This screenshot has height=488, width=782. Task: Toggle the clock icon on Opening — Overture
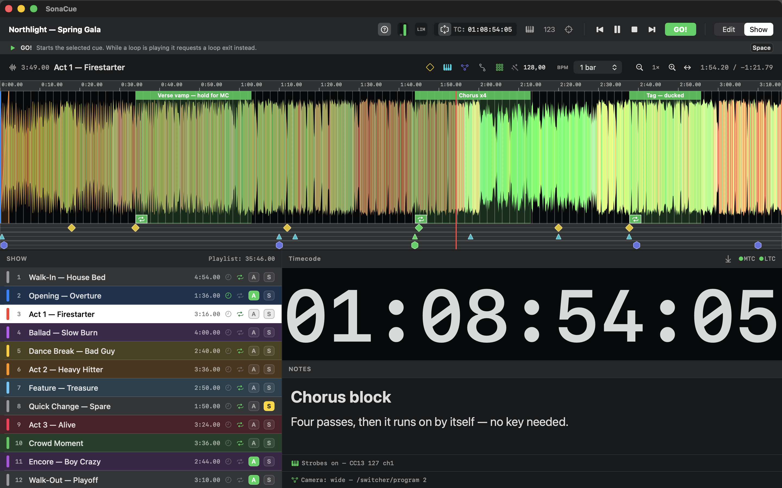point(228,295)
